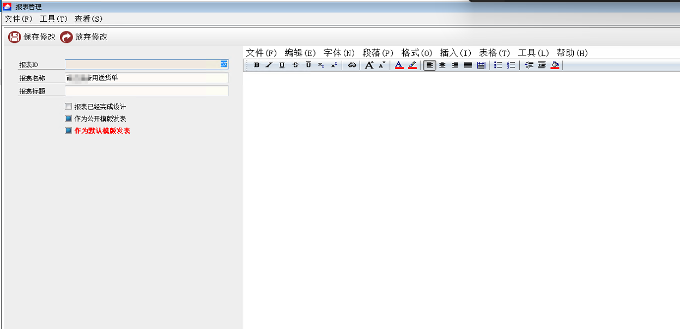Open the 段落(P) menu

(378, 53)
